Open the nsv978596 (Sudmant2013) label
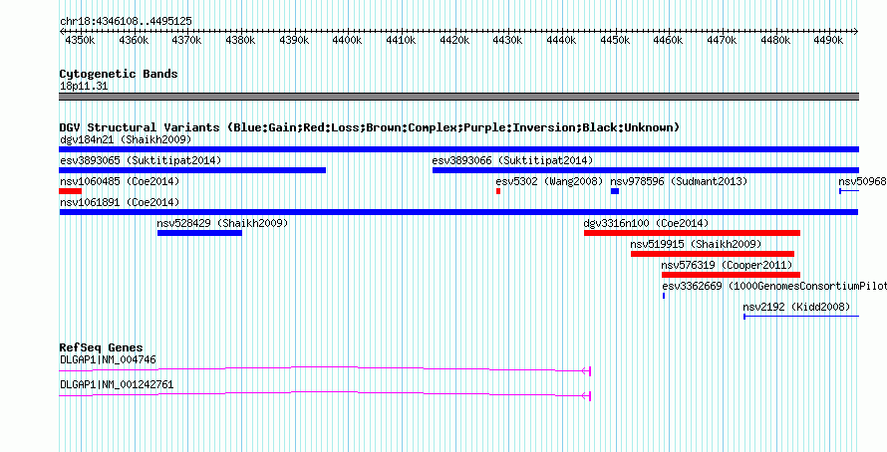 pyautogui.click(x=679, y=181)
